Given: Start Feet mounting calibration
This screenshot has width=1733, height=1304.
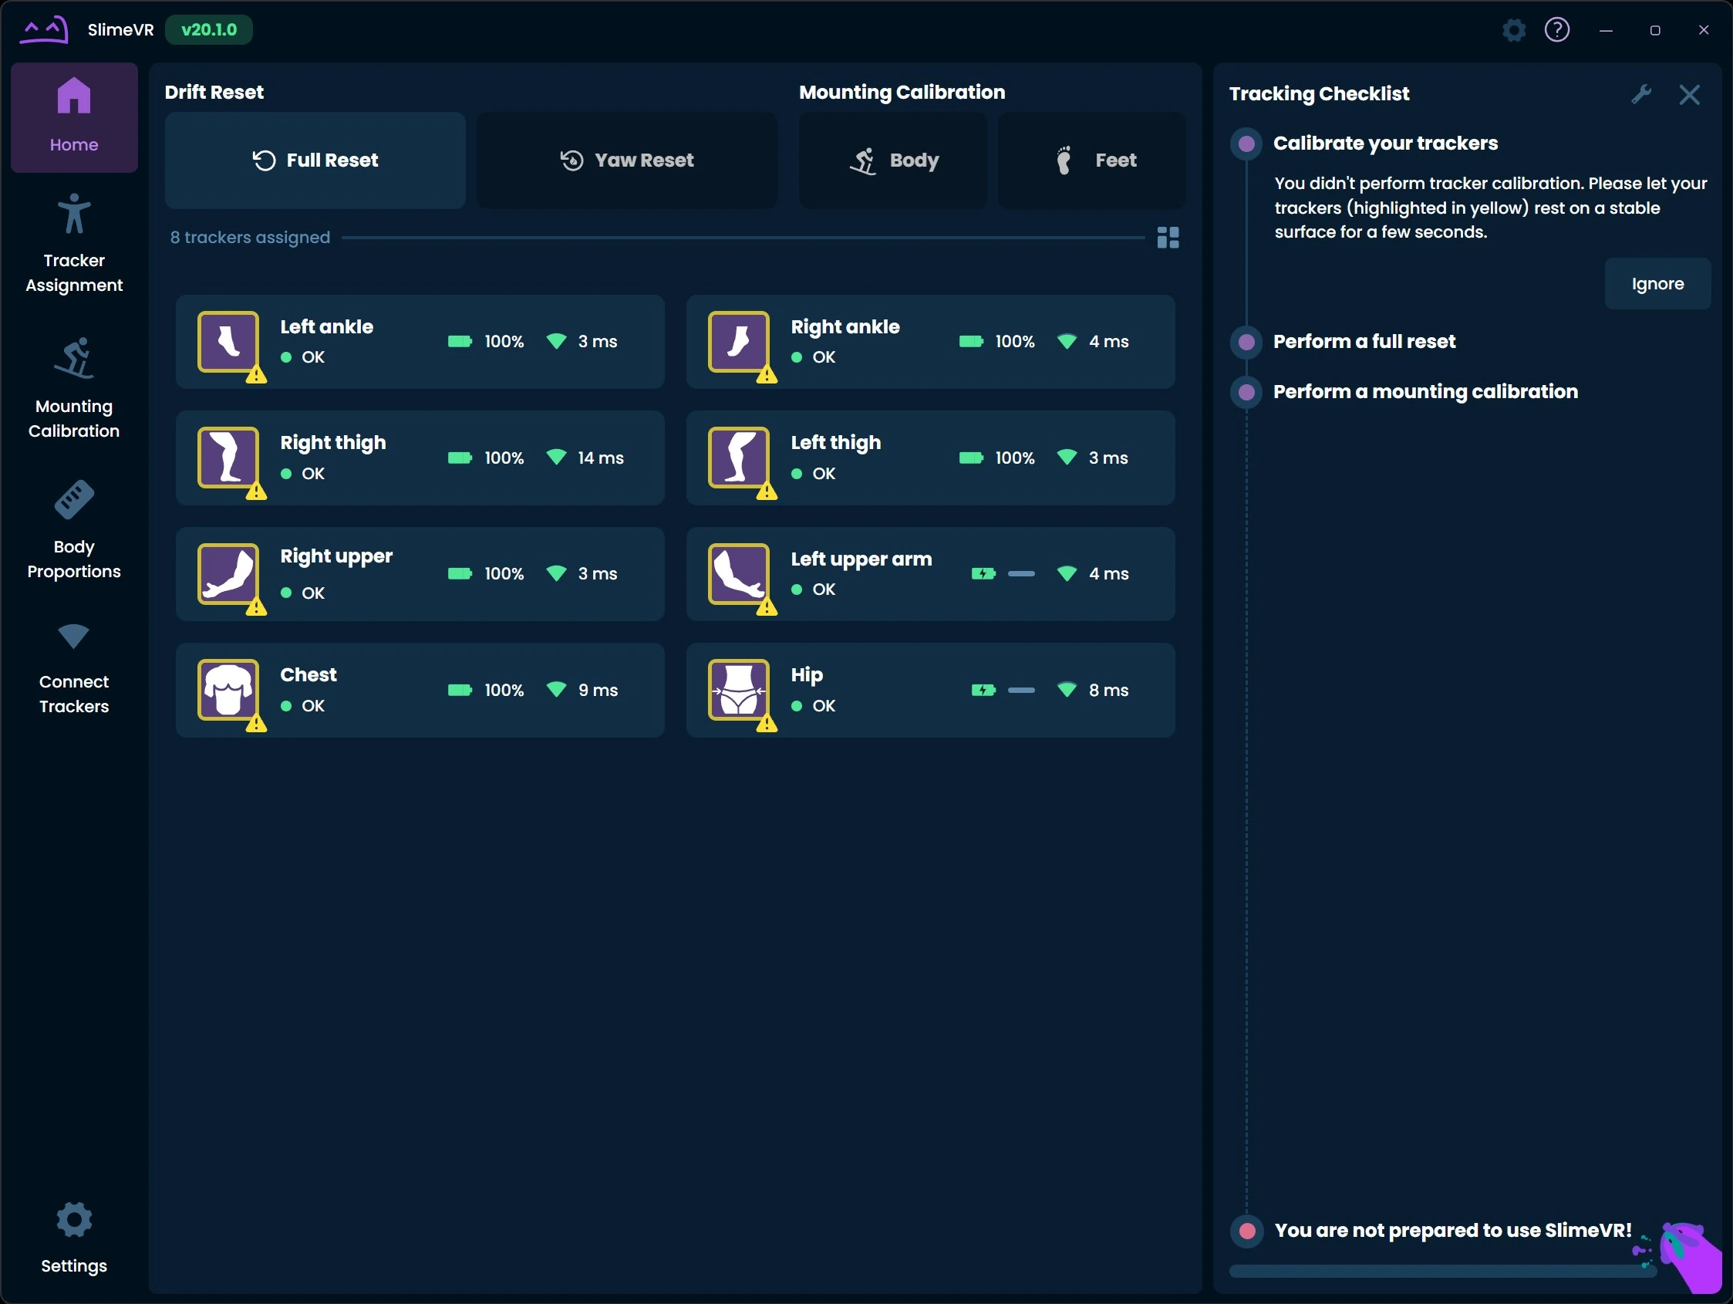Looking at the screenshot, I should point(1091,160).
